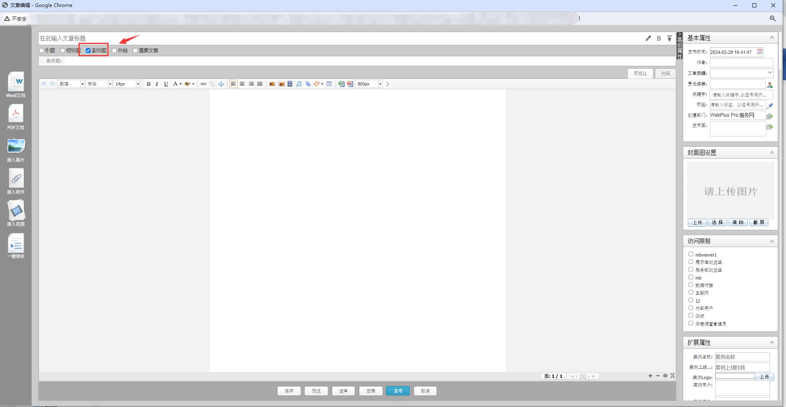This screenshot has height=407, width=786.
Task: Click the PDF文档 import icon
Action: pos(16,114)
